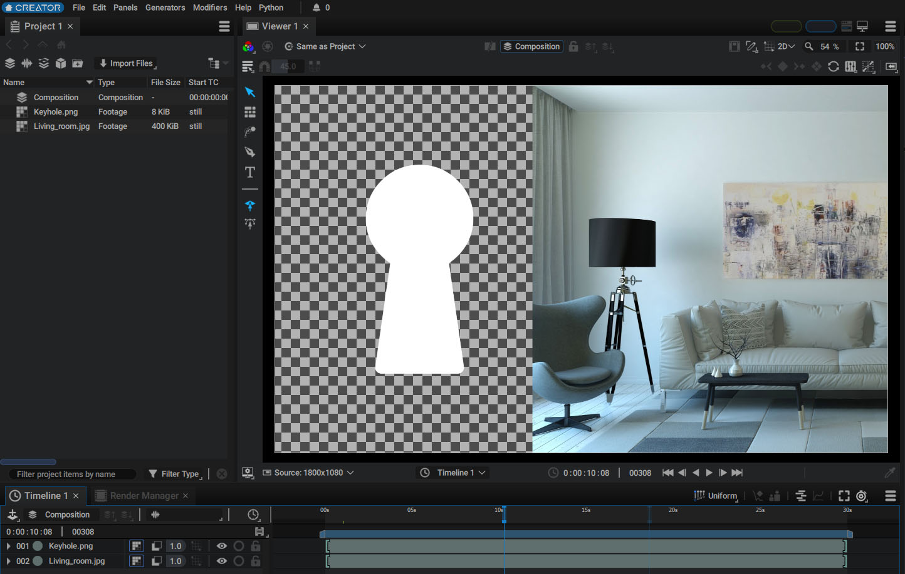The height and width of the screenshot is (574, 905).
Task: Click the Composition button in viewer toolbar
Action: click(x=531, y=46)
